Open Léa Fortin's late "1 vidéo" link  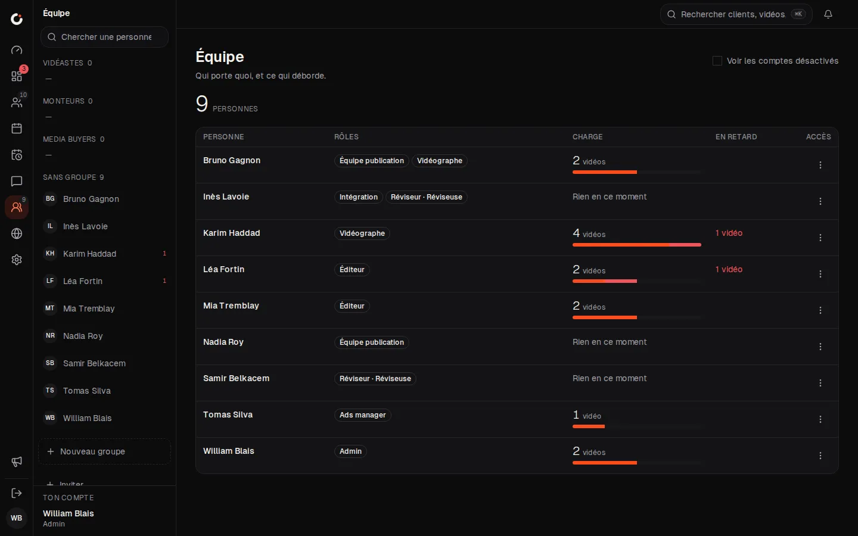(729, 269)
